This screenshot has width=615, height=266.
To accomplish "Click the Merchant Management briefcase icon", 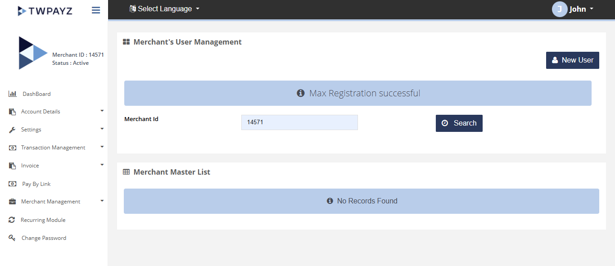I will tap(13, 202).
